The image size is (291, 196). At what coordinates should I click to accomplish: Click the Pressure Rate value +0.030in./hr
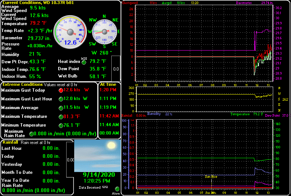pyautogui.click(x=40, y=46)
